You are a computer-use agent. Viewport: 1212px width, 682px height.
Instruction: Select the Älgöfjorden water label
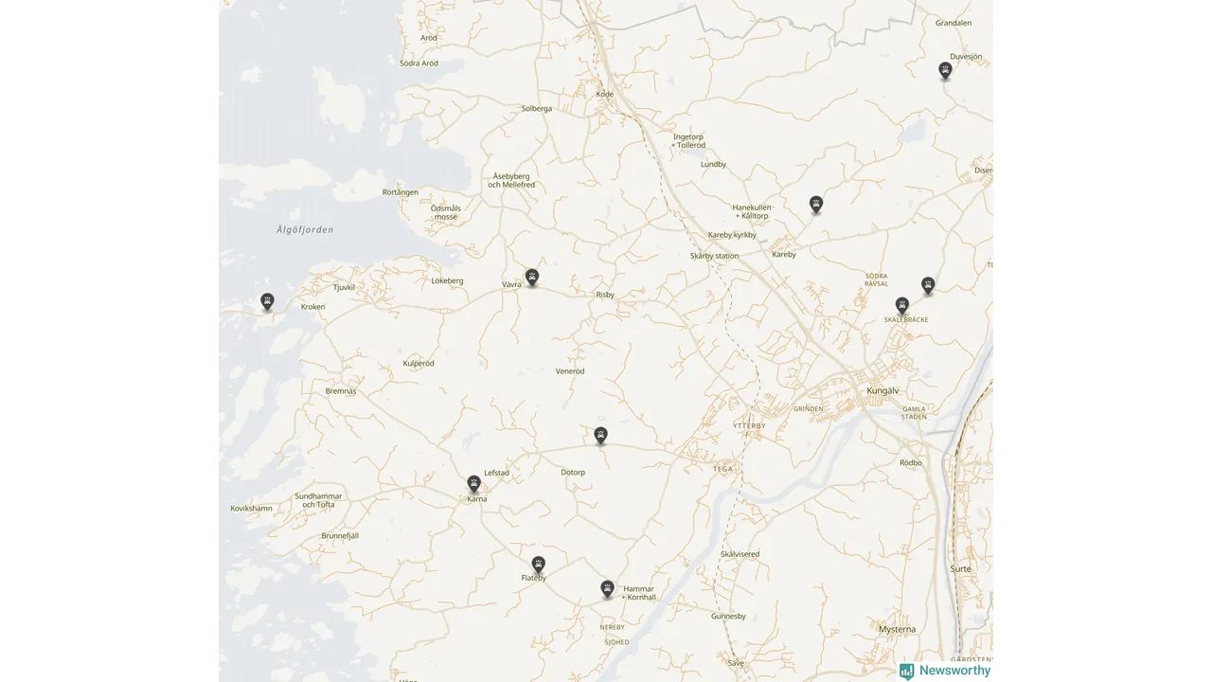[305, 230]
